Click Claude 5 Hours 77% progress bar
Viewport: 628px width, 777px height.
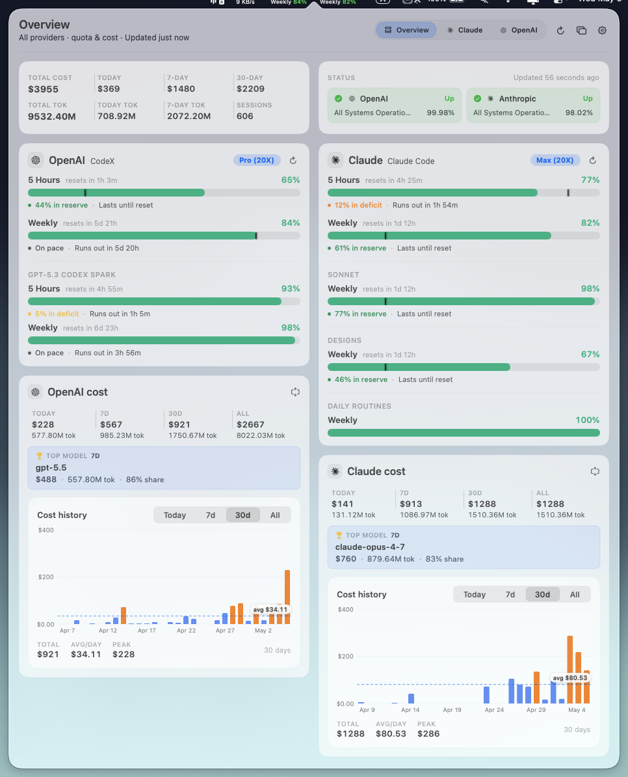click(464, 193)
